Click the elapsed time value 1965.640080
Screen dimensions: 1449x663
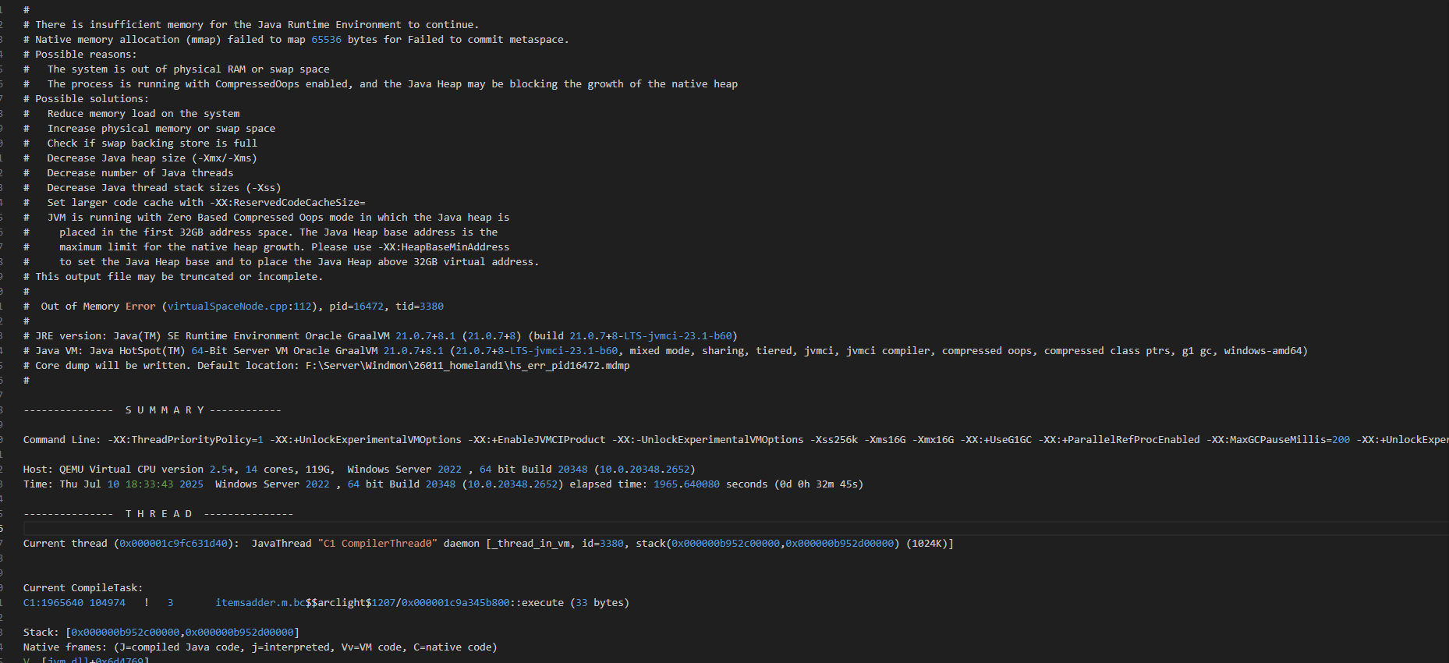(686, 484)
